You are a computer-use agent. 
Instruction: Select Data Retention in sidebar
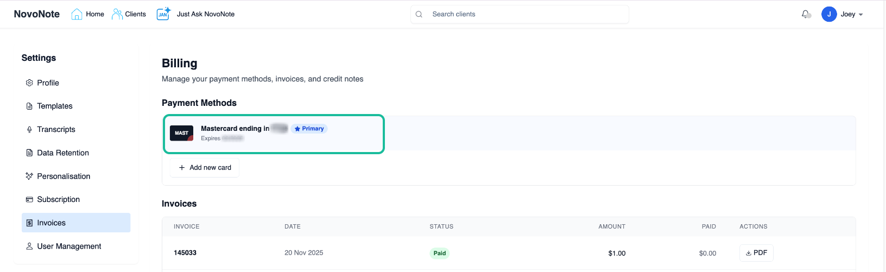tap(62, 153)
